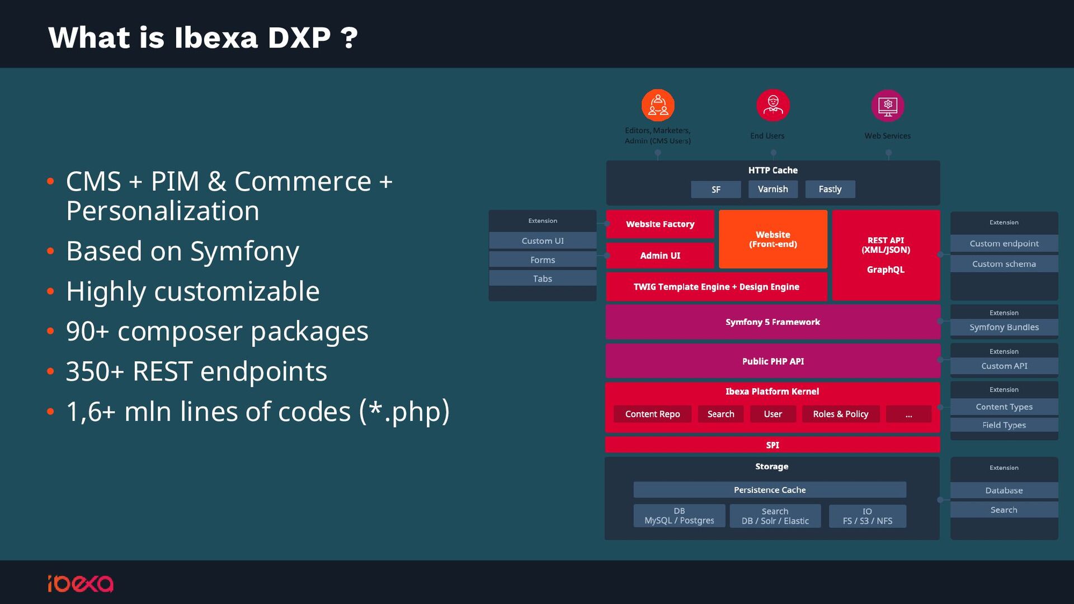Select the Symfony Bundles extension item
The height and width of the screenshot is (604, 1074).
tap(1004, 327)
